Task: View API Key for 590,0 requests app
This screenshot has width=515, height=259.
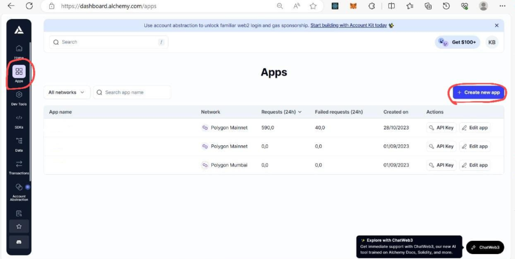Action: 442,128
